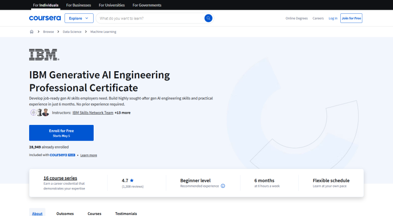Viewport: 393px width, 216px height.
Task: Click the Coursera Plus logo badge
Action: coord(62,155)
